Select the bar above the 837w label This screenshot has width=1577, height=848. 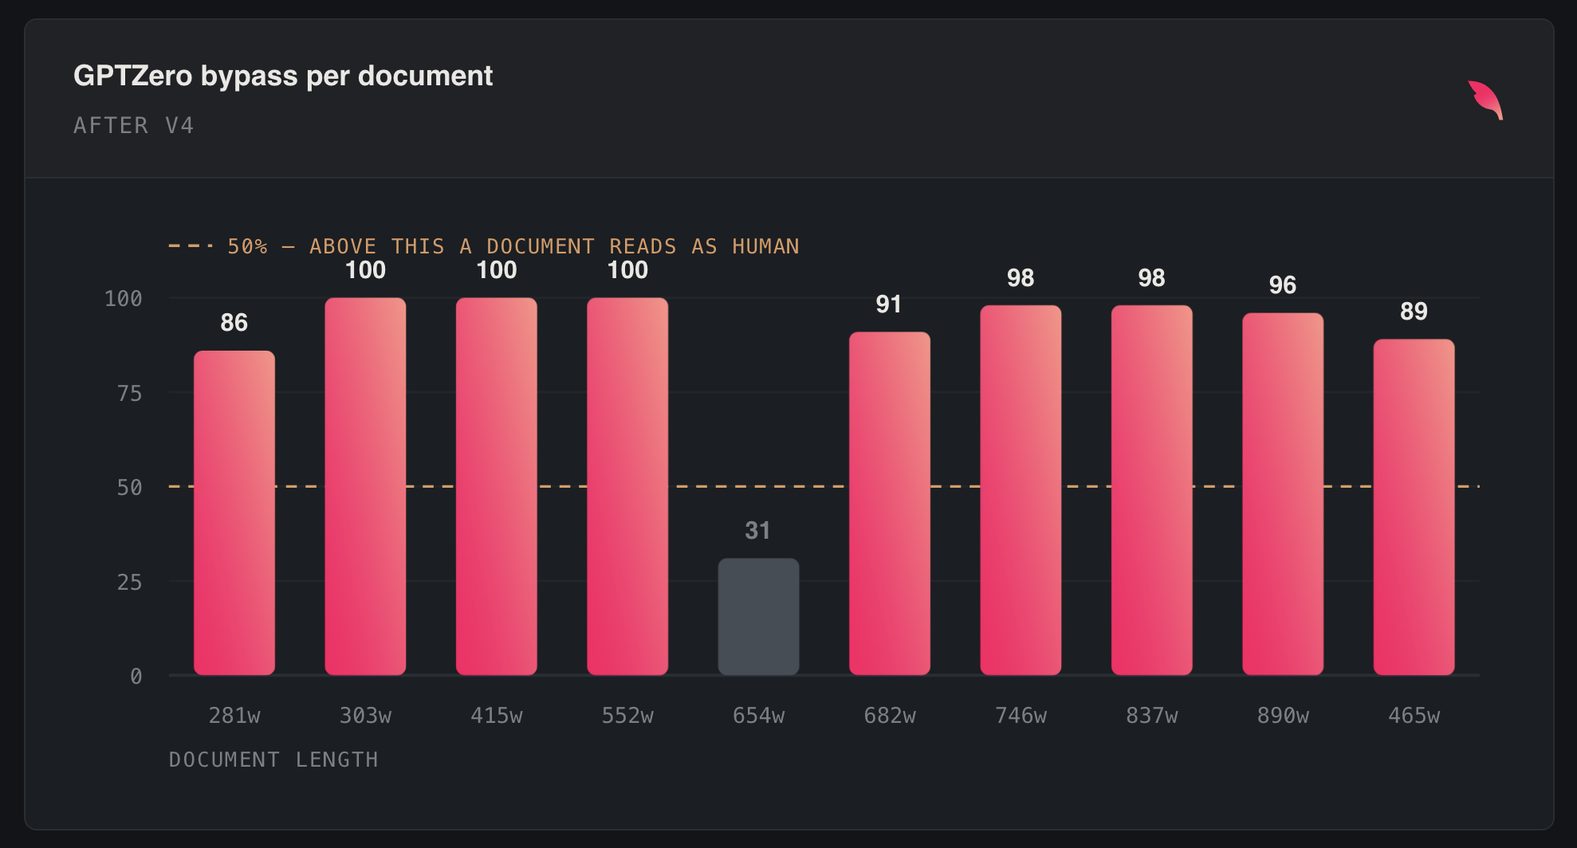coord(1152,490)
